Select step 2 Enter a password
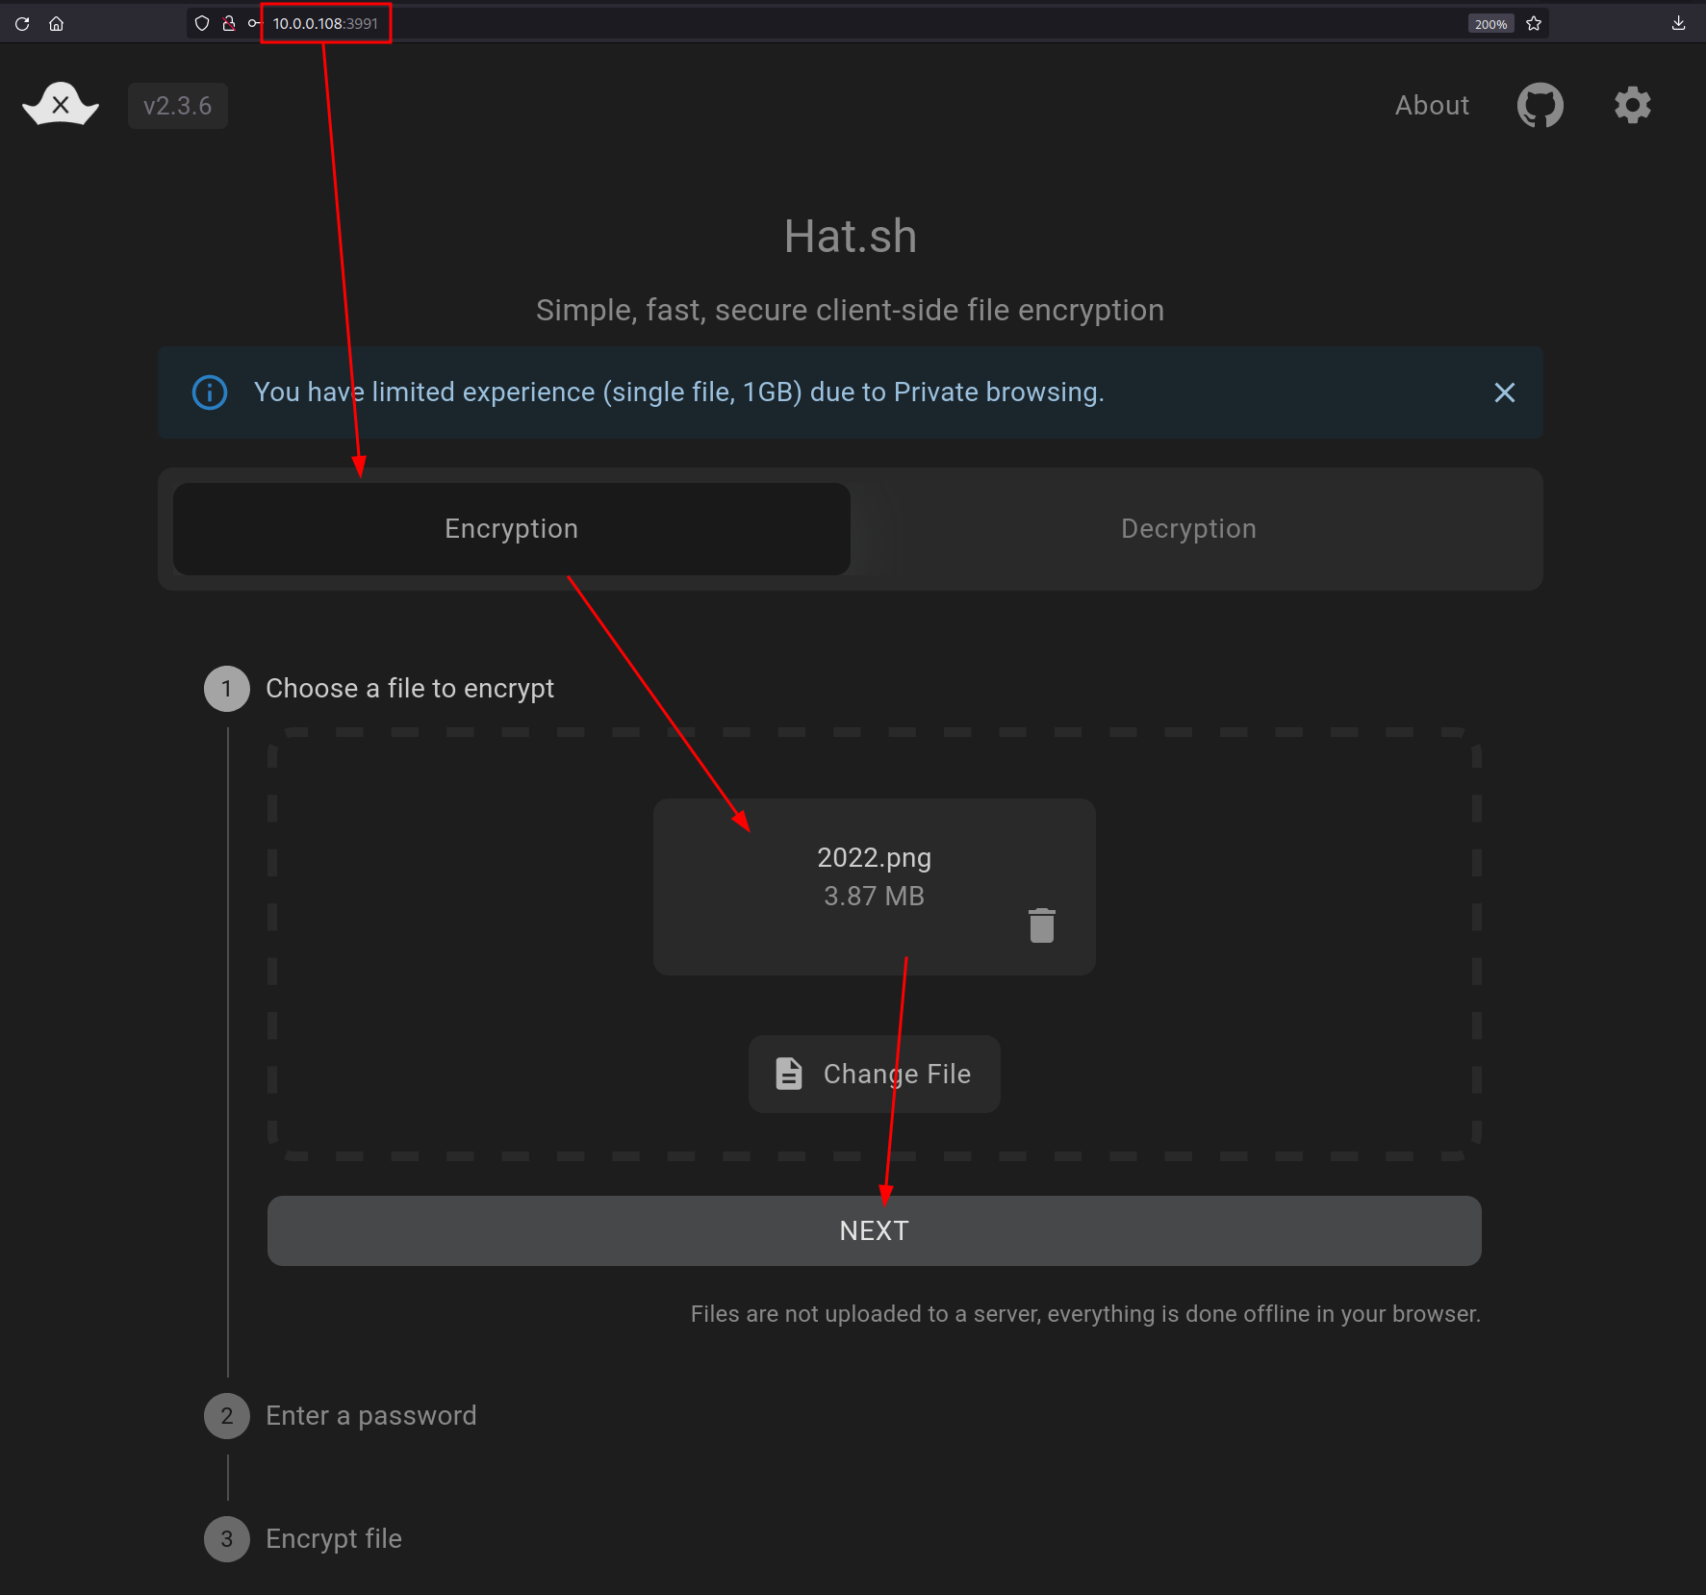 pos(341,1416)
